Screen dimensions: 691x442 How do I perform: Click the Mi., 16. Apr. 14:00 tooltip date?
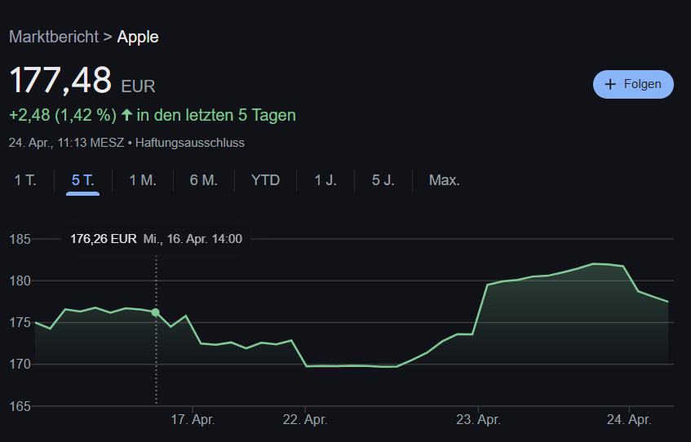point(193,239)
